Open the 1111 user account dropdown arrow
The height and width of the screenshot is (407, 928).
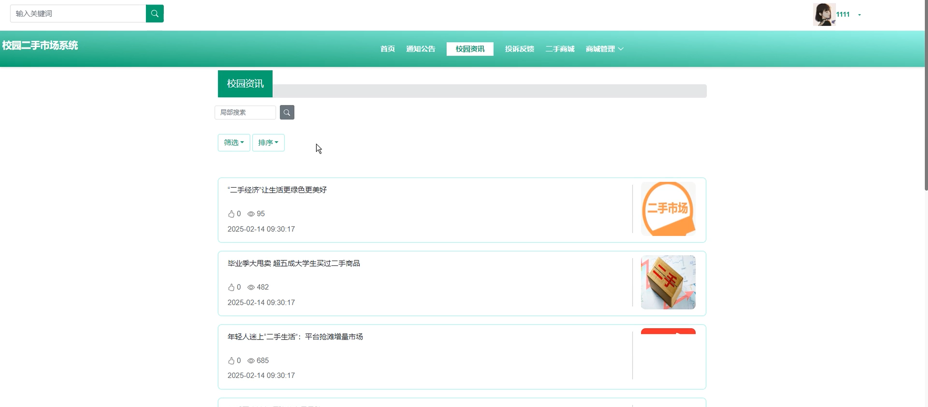pos(859,15)
